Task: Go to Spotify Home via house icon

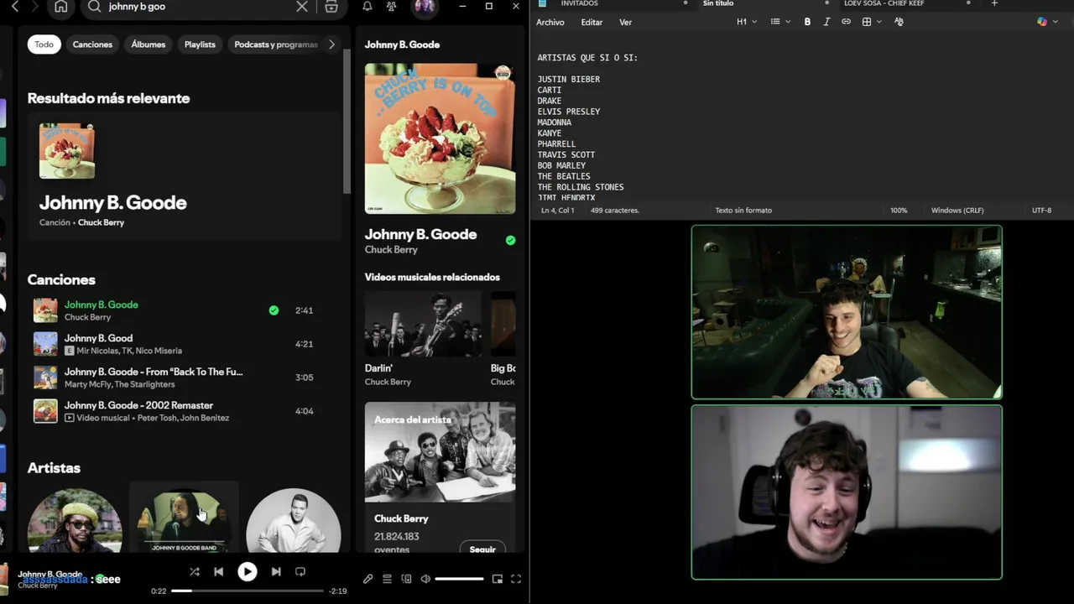Action: (61, 7)
